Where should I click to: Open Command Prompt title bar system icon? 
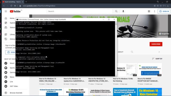(17, 19)
